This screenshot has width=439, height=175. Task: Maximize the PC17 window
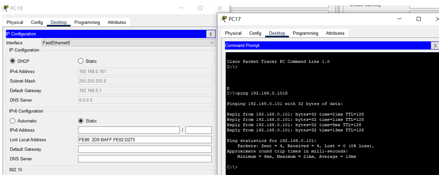418,19
